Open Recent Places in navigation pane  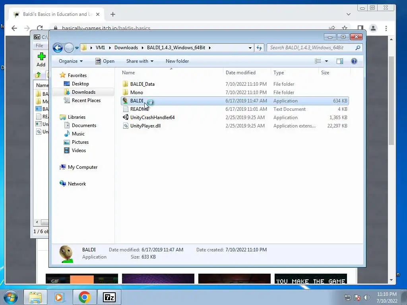click(x=86, y=100)
